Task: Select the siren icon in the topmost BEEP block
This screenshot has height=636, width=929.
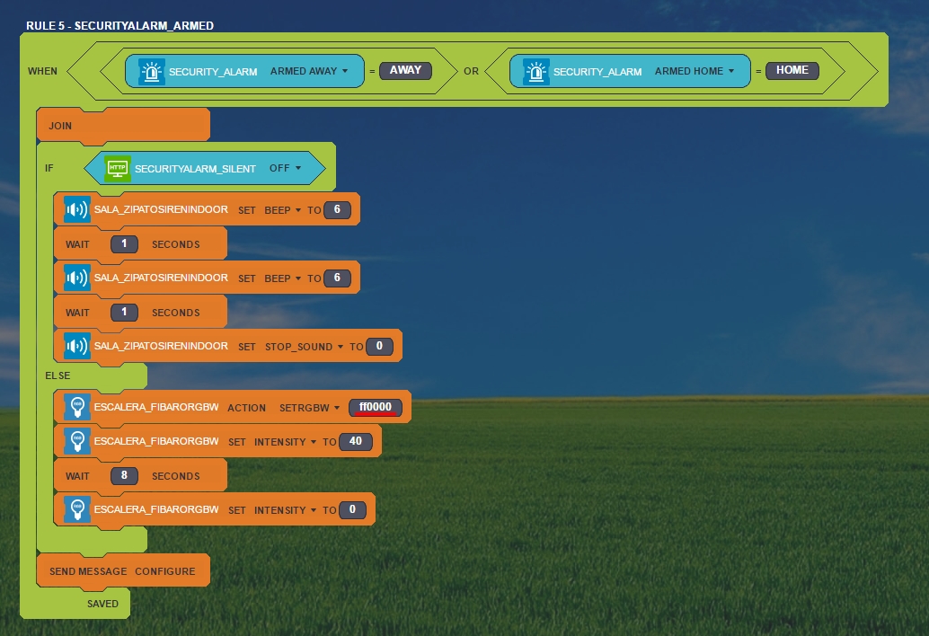Action: click(x=77, y=210)
